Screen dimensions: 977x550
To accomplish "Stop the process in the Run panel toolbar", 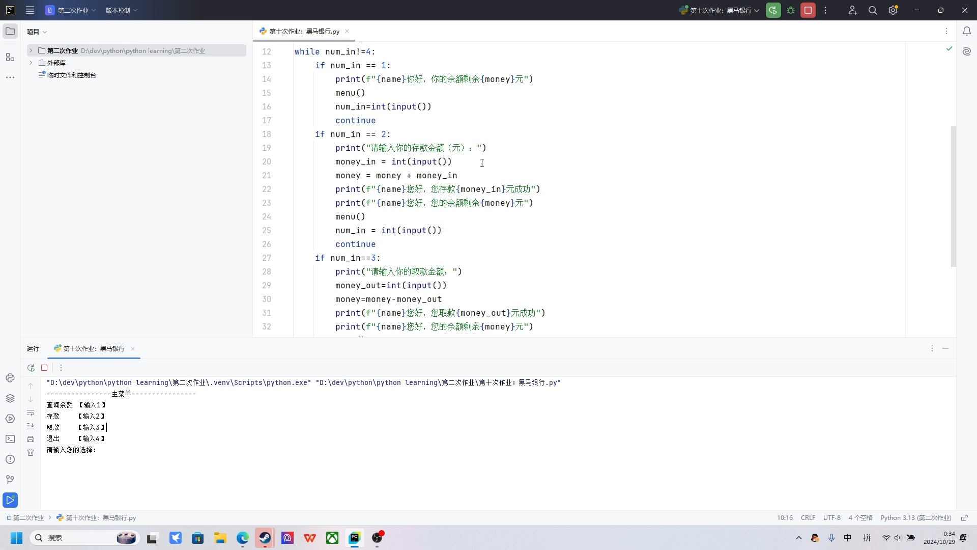I will [x=44, y=368].
